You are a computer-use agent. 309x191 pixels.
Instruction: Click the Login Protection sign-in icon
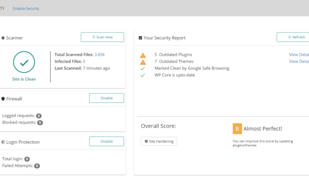(3, 142)
